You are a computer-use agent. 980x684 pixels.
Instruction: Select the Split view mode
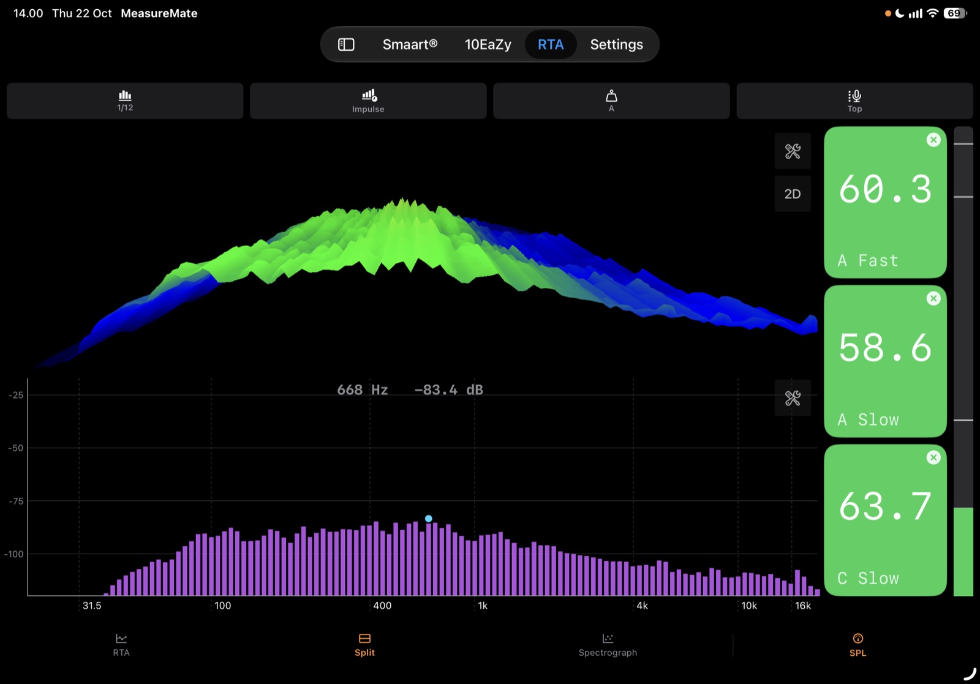coord(364,645)
